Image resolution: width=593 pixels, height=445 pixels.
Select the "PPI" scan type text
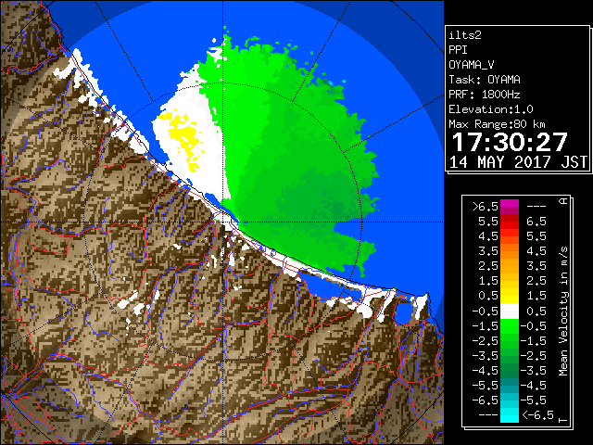pyautogui.click(x=458, y=50)
